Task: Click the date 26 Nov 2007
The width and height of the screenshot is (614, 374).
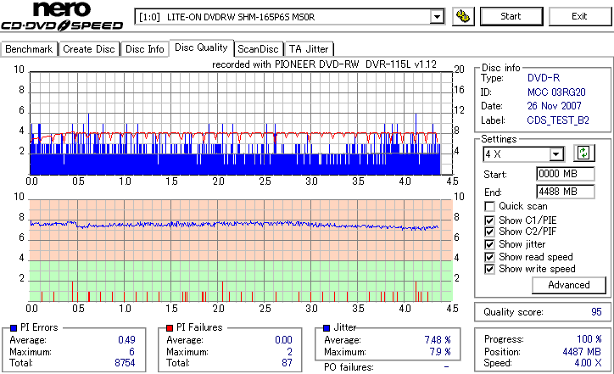Action: coord(554,106)
